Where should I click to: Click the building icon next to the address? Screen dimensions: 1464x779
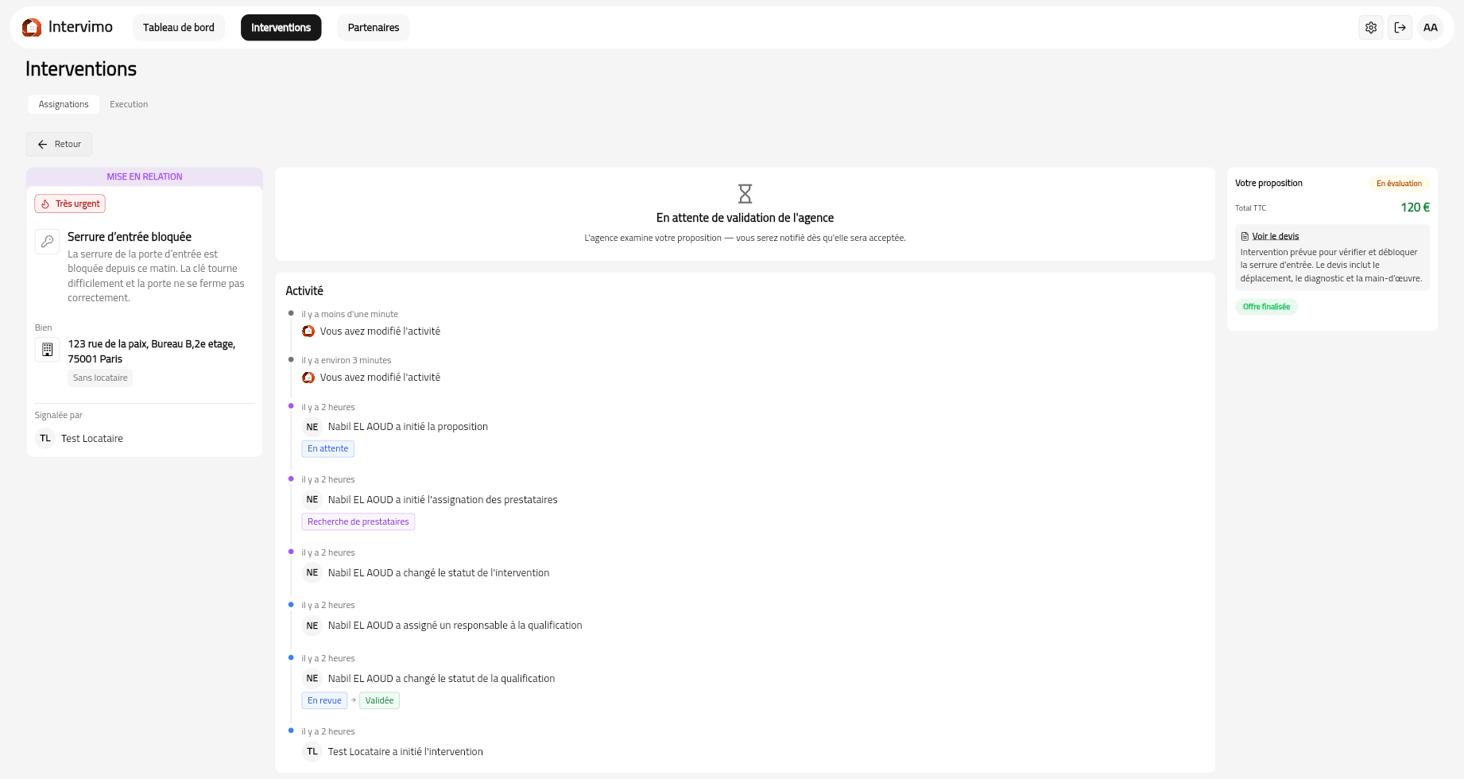(x=48, y=349)
